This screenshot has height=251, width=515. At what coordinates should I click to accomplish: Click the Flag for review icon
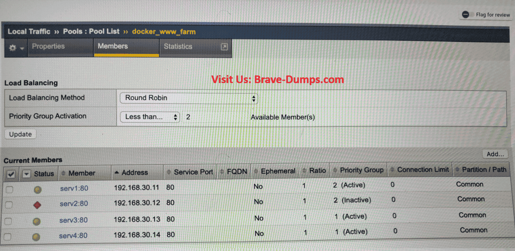click(465, 15)
